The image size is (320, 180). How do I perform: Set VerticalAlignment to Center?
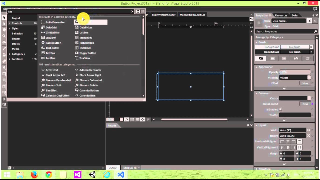(x=288, y=147)
